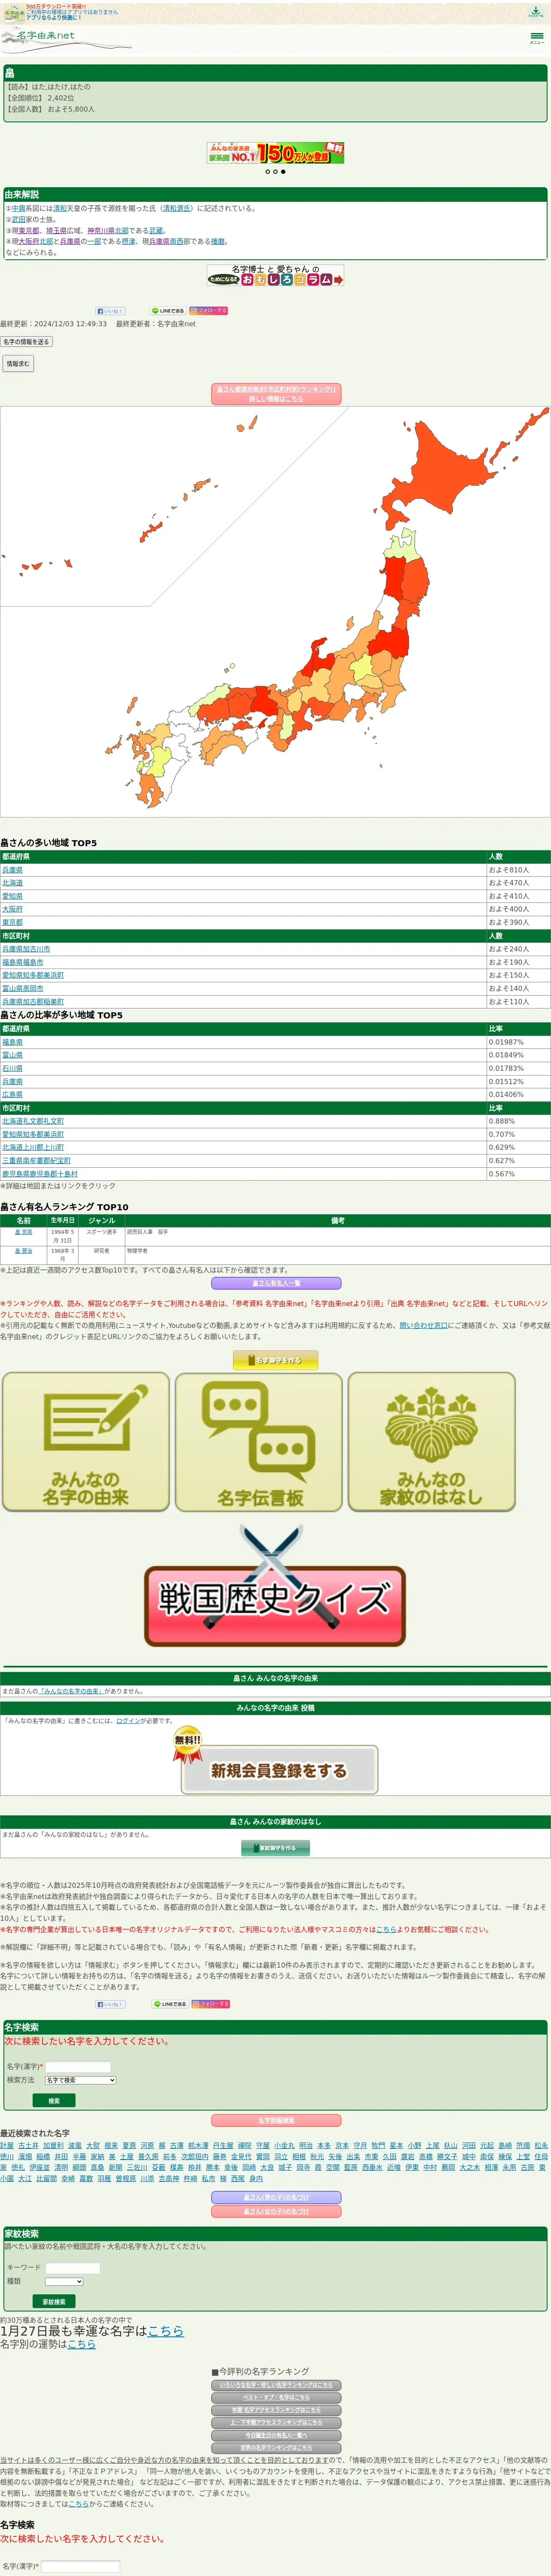Click the 家紋検索 submit button
Viewport: 551px width, 2576px height.
(54, 2301)
